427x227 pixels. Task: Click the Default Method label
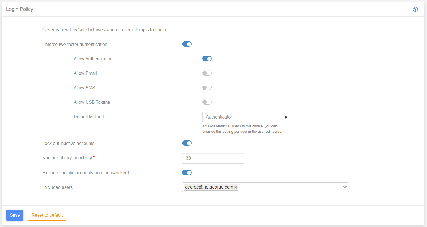[89, 117]
